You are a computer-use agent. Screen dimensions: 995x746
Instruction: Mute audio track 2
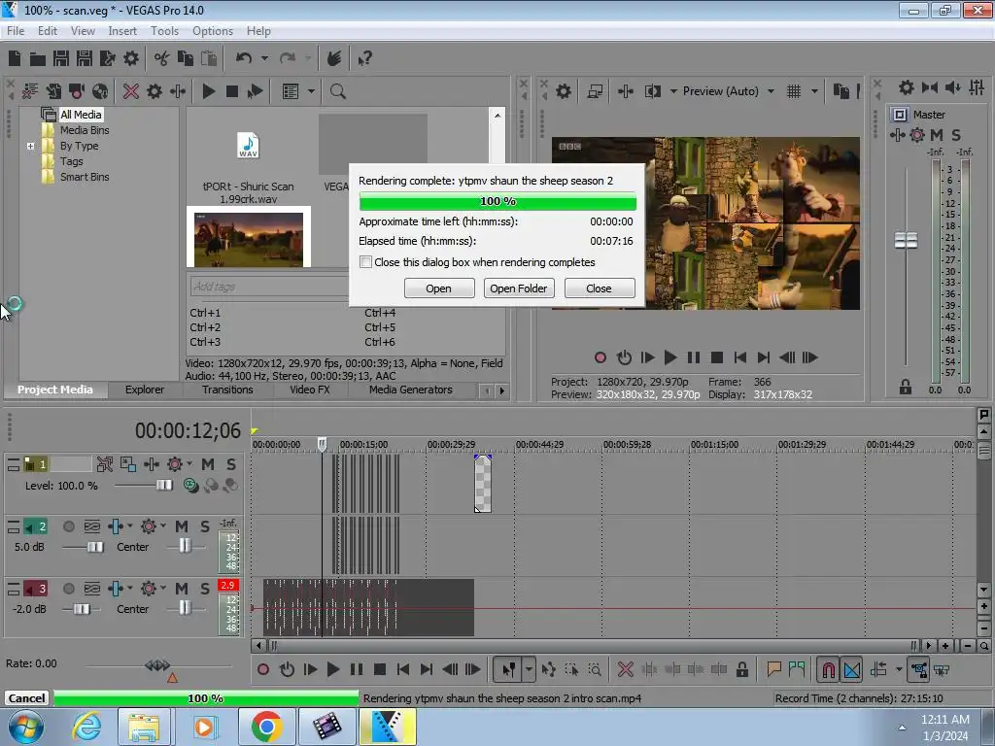182,526
